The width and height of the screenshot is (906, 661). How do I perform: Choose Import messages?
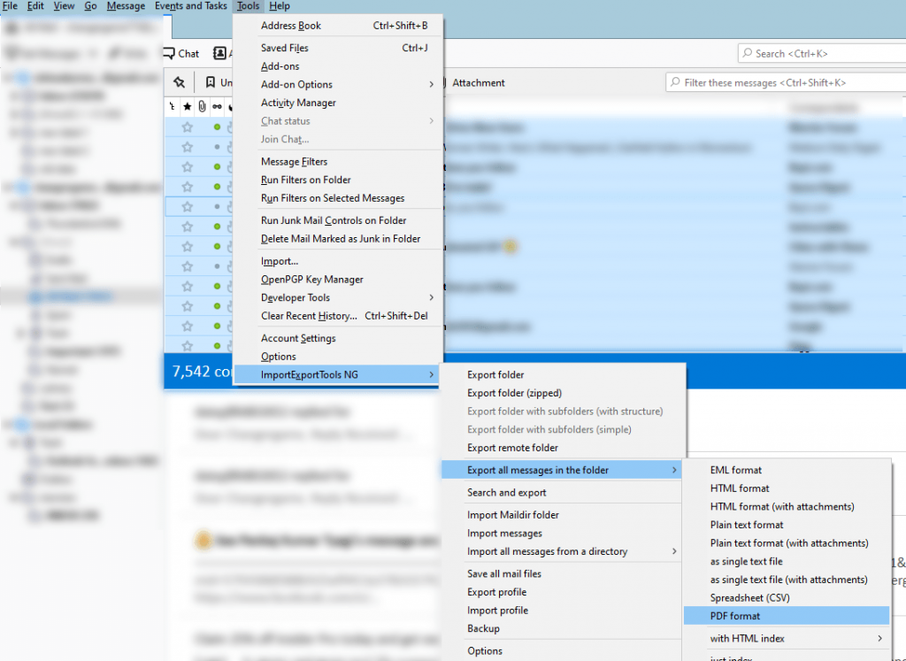coord(562,534)
